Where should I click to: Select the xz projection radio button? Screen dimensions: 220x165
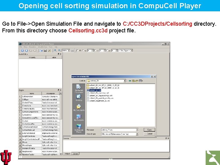(x=95, y=50)
